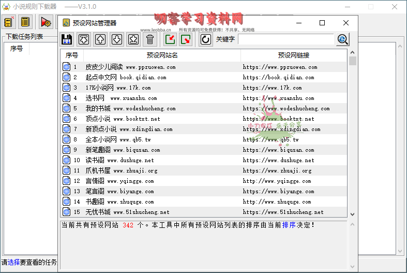Click the move-to-bottom arrow icon
Viewport: 407px width, 273px height.
[133, 39]
